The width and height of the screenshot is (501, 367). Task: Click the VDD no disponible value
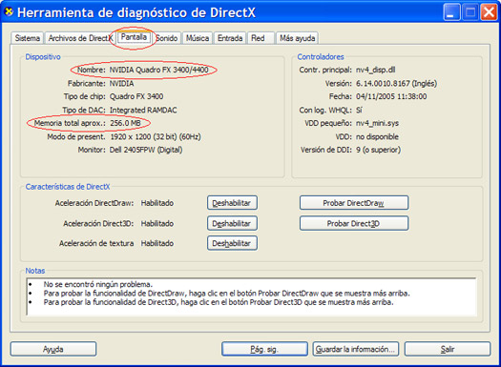click(377, 137)
